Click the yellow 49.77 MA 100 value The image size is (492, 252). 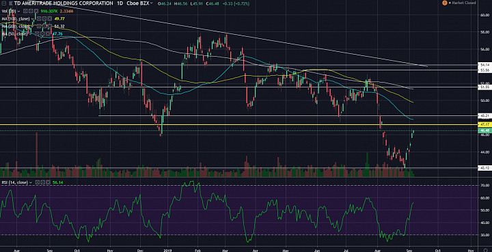59,19
